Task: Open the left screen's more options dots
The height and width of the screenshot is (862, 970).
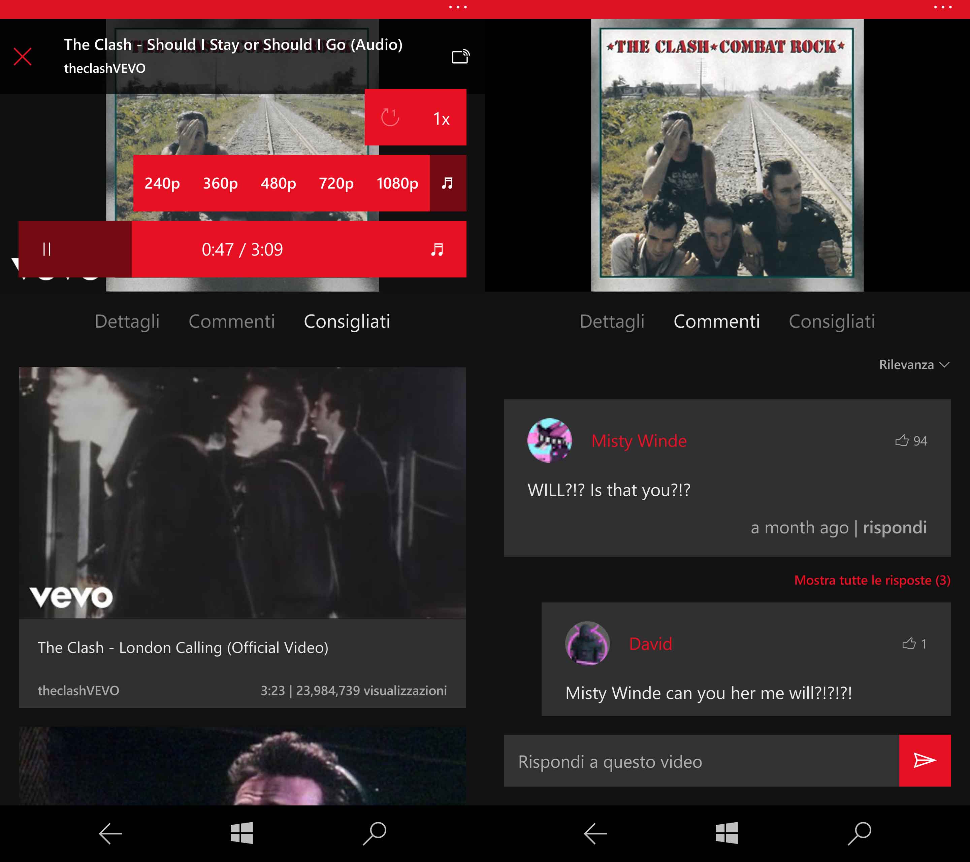Action: 457,7
